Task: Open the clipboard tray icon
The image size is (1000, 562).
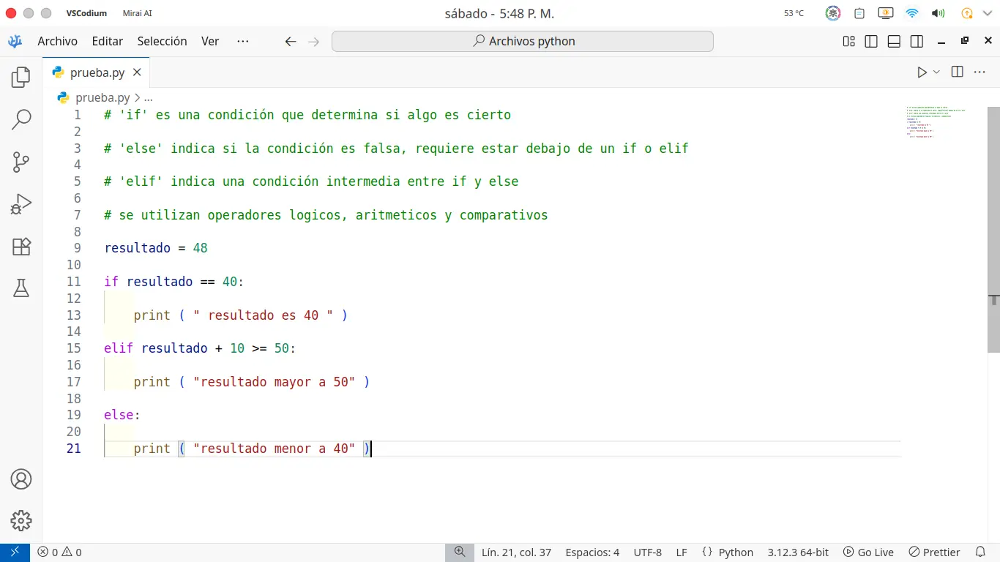Action: coord(859,13)
